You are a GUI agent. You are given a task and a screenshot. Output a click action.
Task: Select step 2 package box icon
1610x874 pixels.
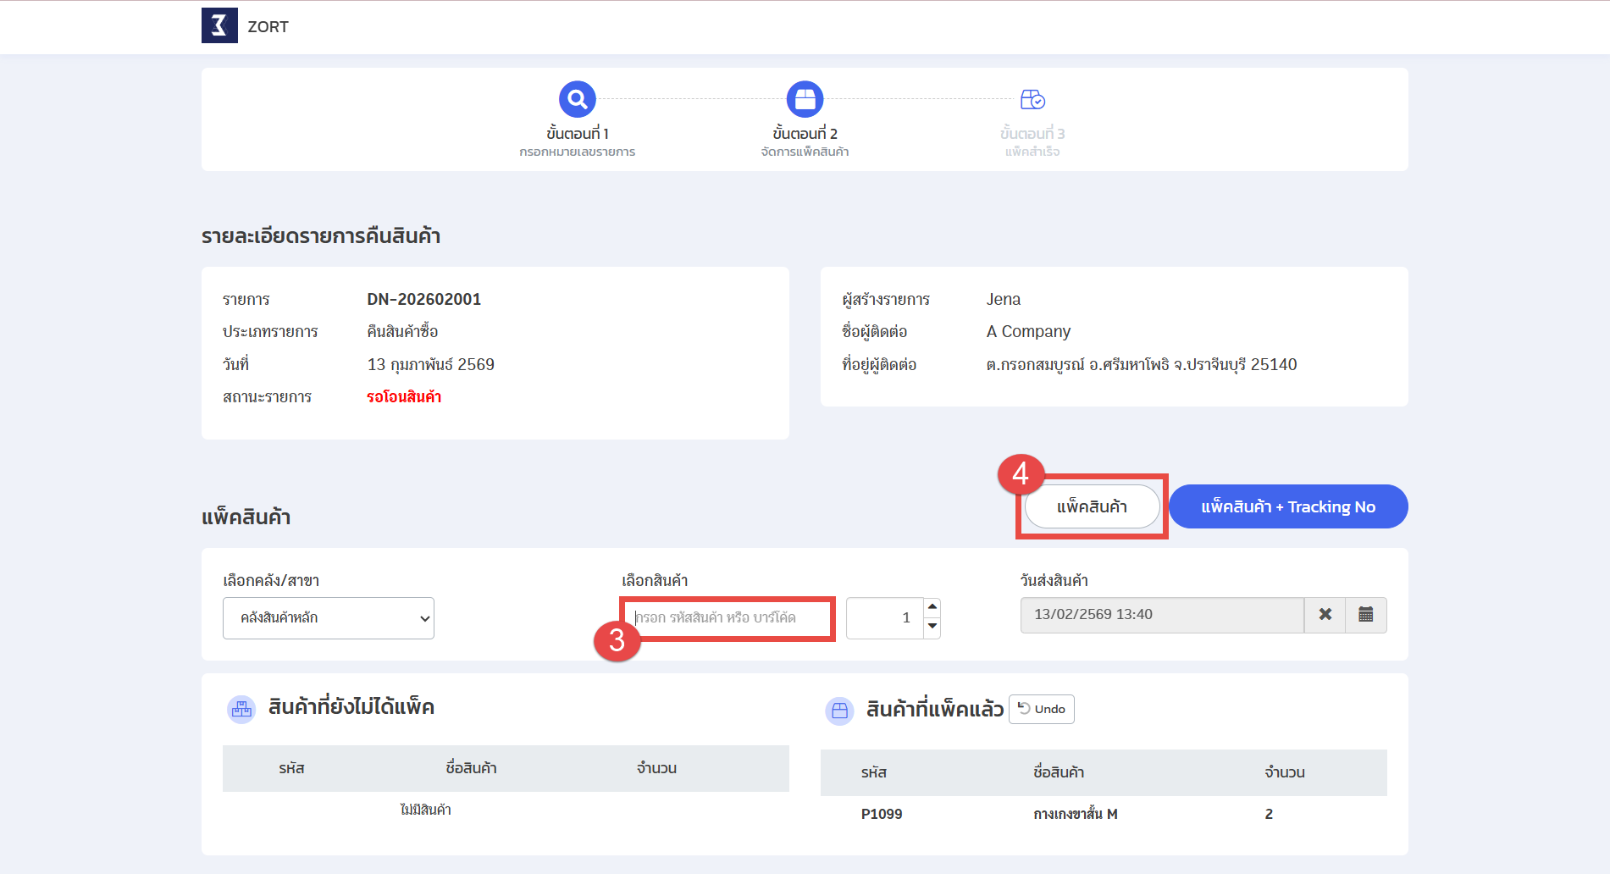click(805, 99)
